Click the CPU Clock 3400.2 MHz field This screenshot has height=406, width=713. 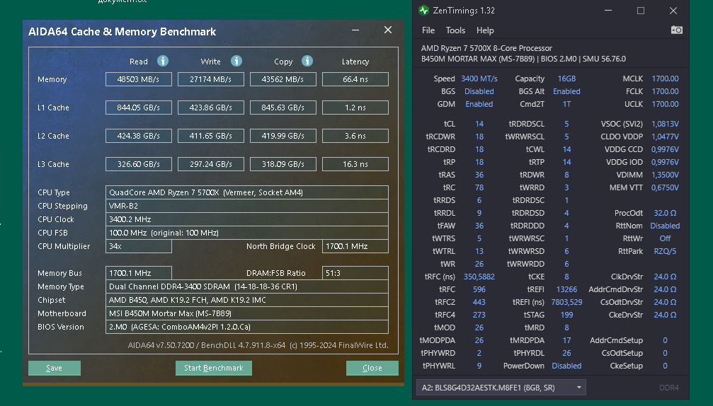point(247,219)
